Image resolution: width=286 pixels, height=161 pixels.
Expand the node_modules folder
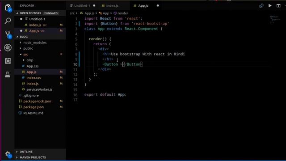(x=20, y=42)
